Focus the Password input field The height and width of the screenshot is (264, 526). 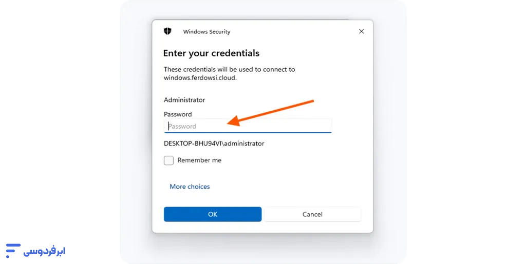pyautogui.click(x=248, y=126)
